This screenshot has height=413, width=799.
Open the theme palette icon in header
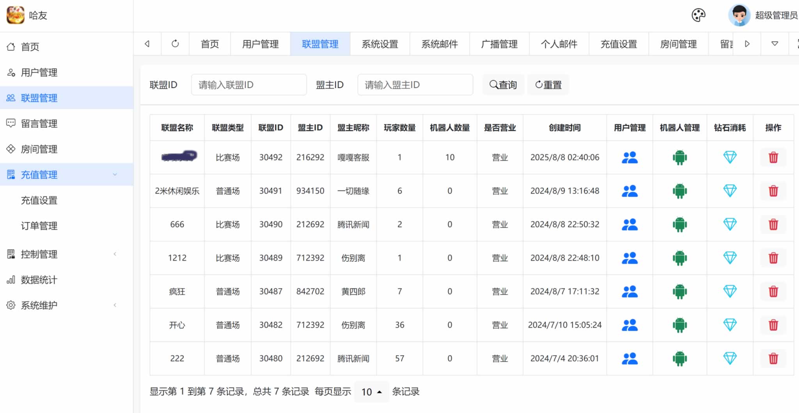click(x=698, y=16)
